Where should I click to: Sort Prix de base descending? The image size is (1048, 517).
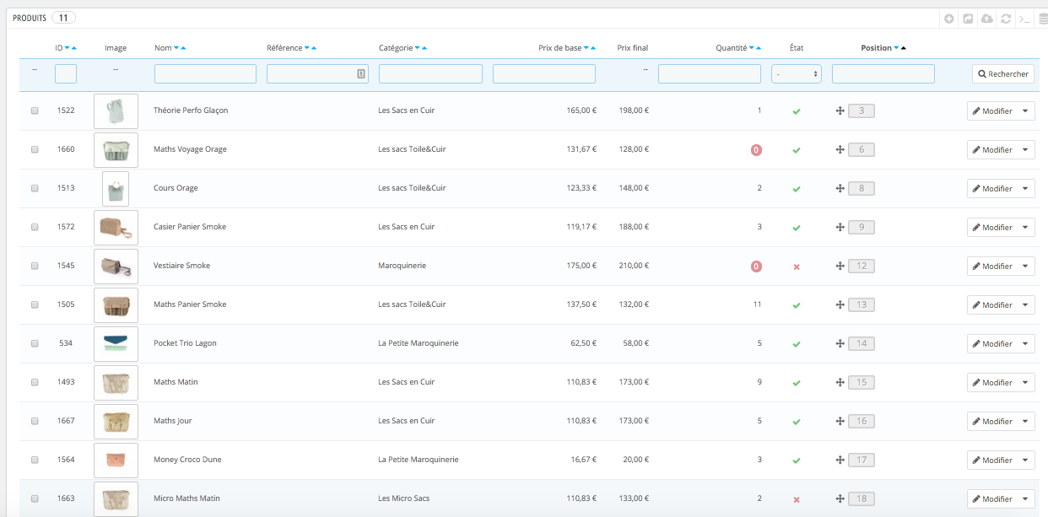click(x=586, y=48)
